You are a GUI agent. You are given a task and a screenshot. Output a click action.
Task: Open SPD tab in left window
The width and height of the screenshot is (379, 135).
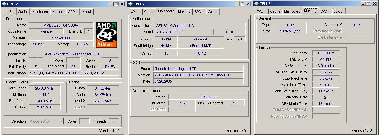tap(71, 12)
